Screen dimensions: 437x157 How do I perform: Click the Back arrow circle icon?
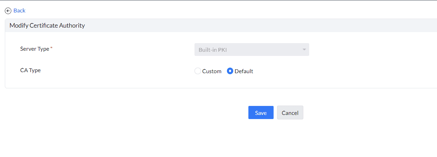[x=8, y=11]
